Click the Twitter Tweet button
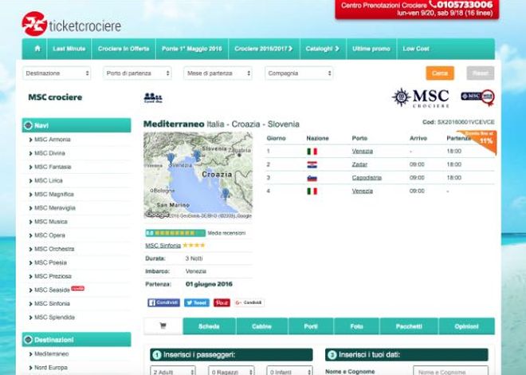The height and width of the screenshot is (375, 526). pos(197,303)
